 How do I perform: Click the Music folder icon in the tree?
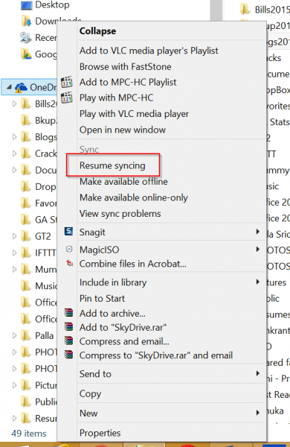26,285
